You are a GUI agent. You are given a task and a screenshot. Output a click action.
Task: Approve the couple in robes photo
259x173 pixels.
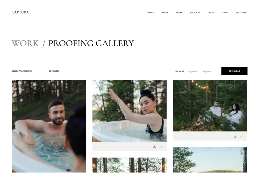click(242, 136)
